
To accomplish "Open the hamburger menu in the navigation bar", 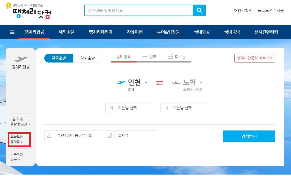I will coord(12,32).
